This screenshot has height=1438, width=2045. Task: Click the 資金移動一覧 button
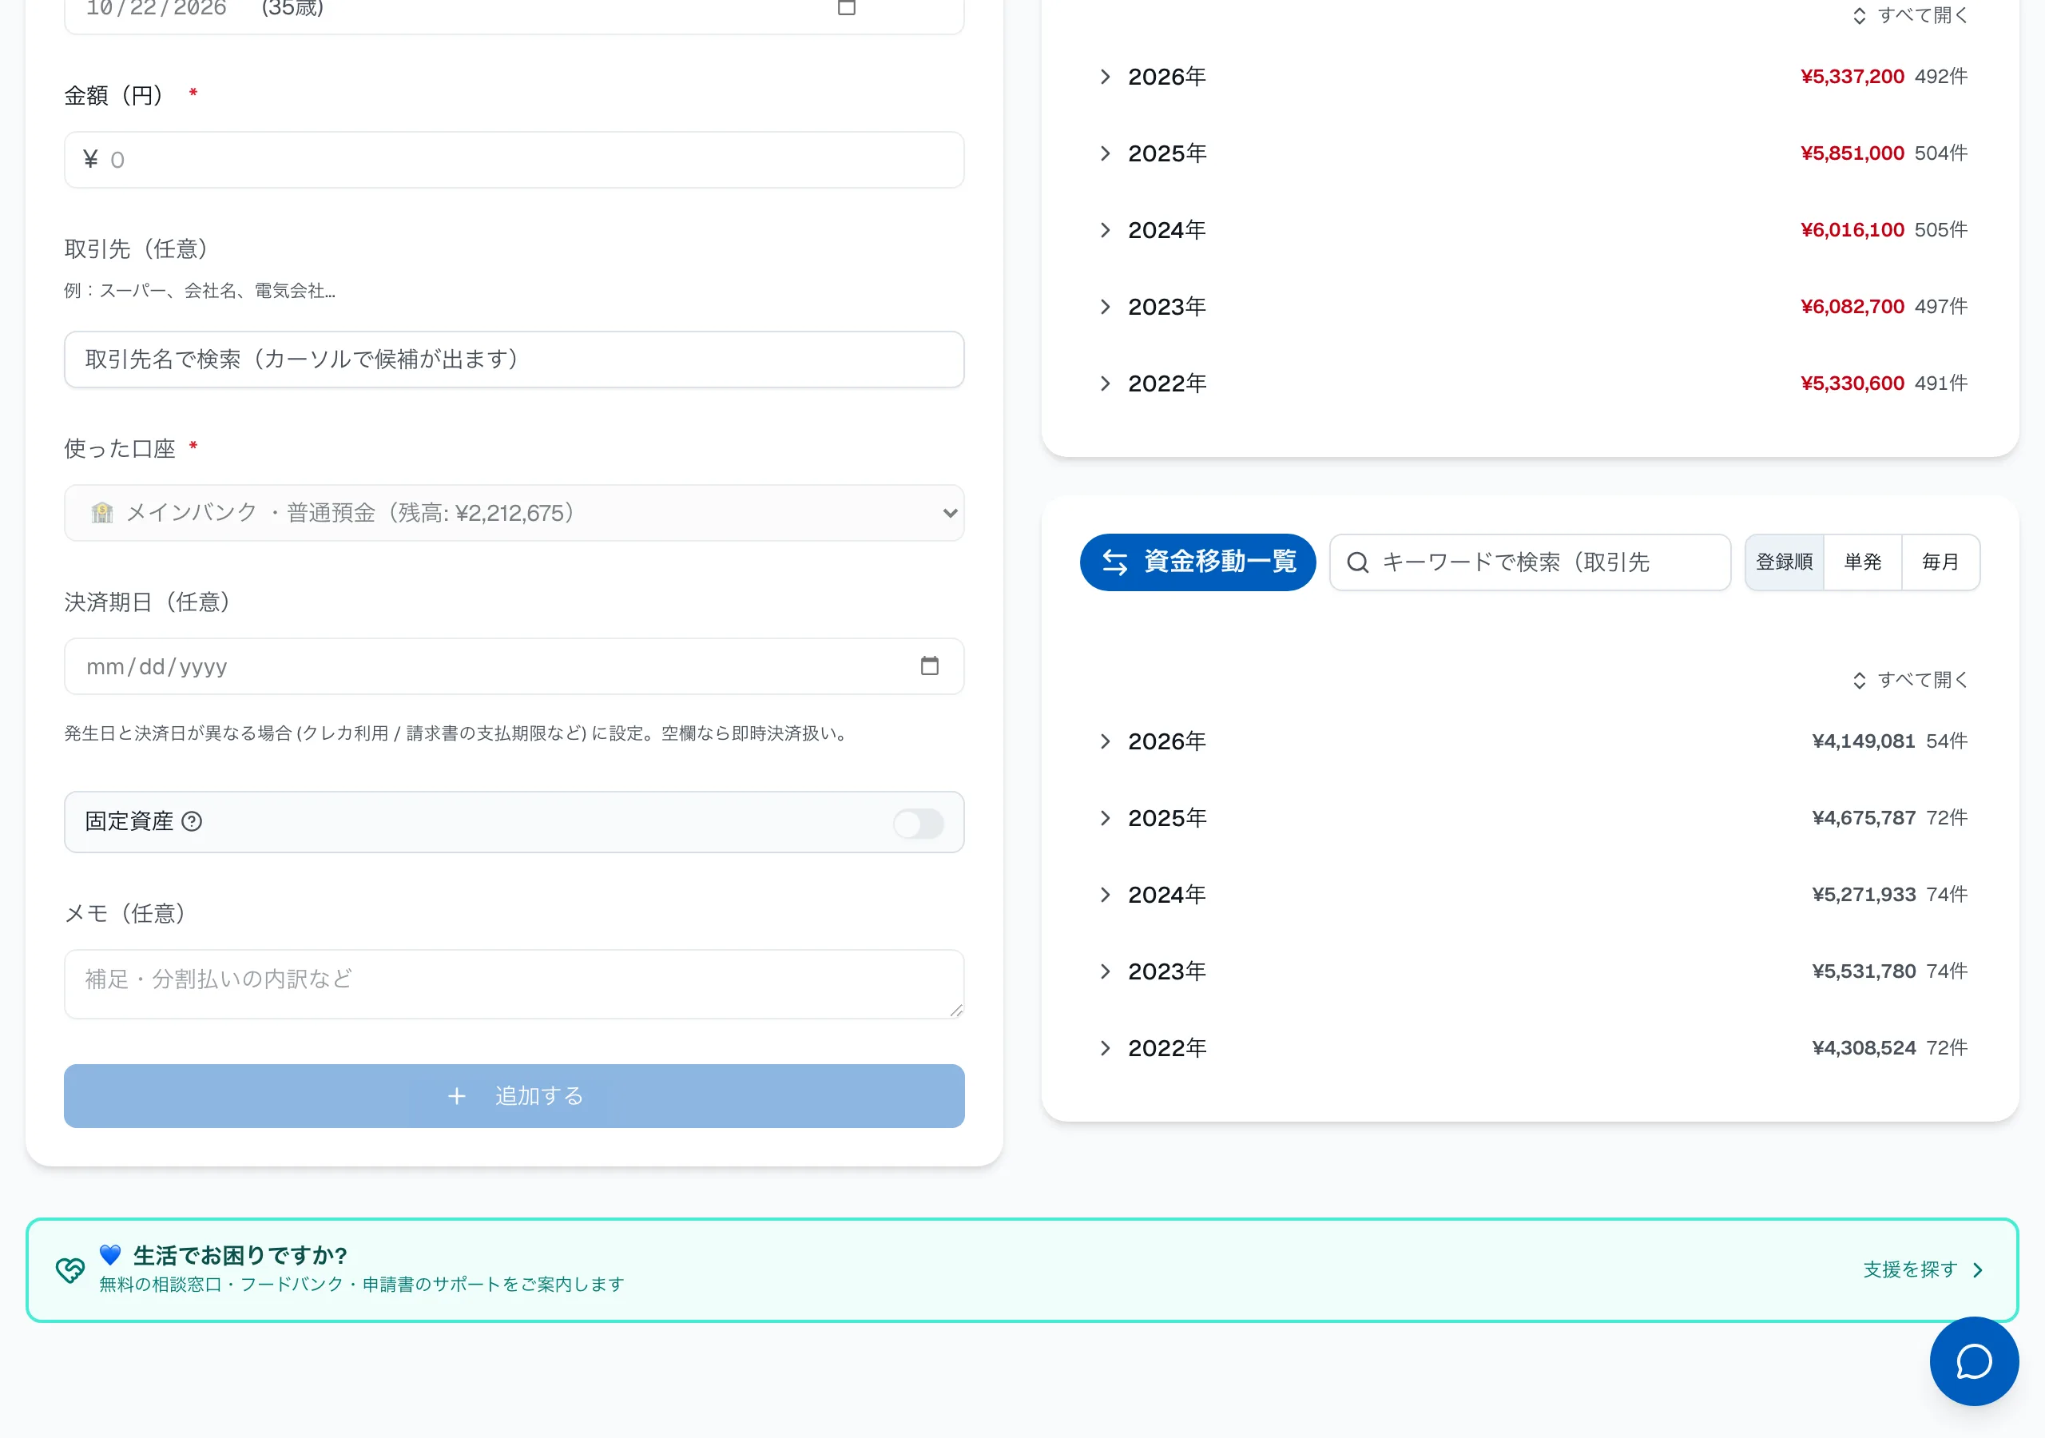tap(1197, 562)
